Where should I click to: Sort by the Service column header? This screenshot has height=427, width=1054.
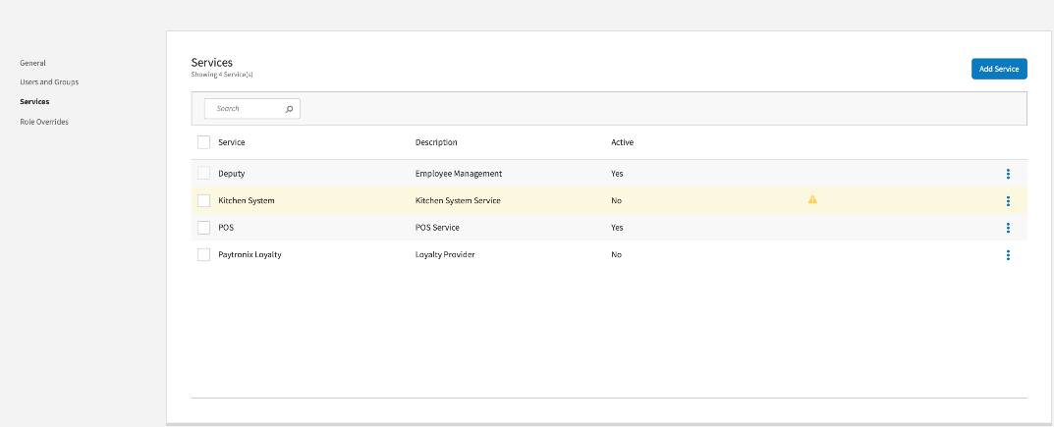[x=232, y=142]
